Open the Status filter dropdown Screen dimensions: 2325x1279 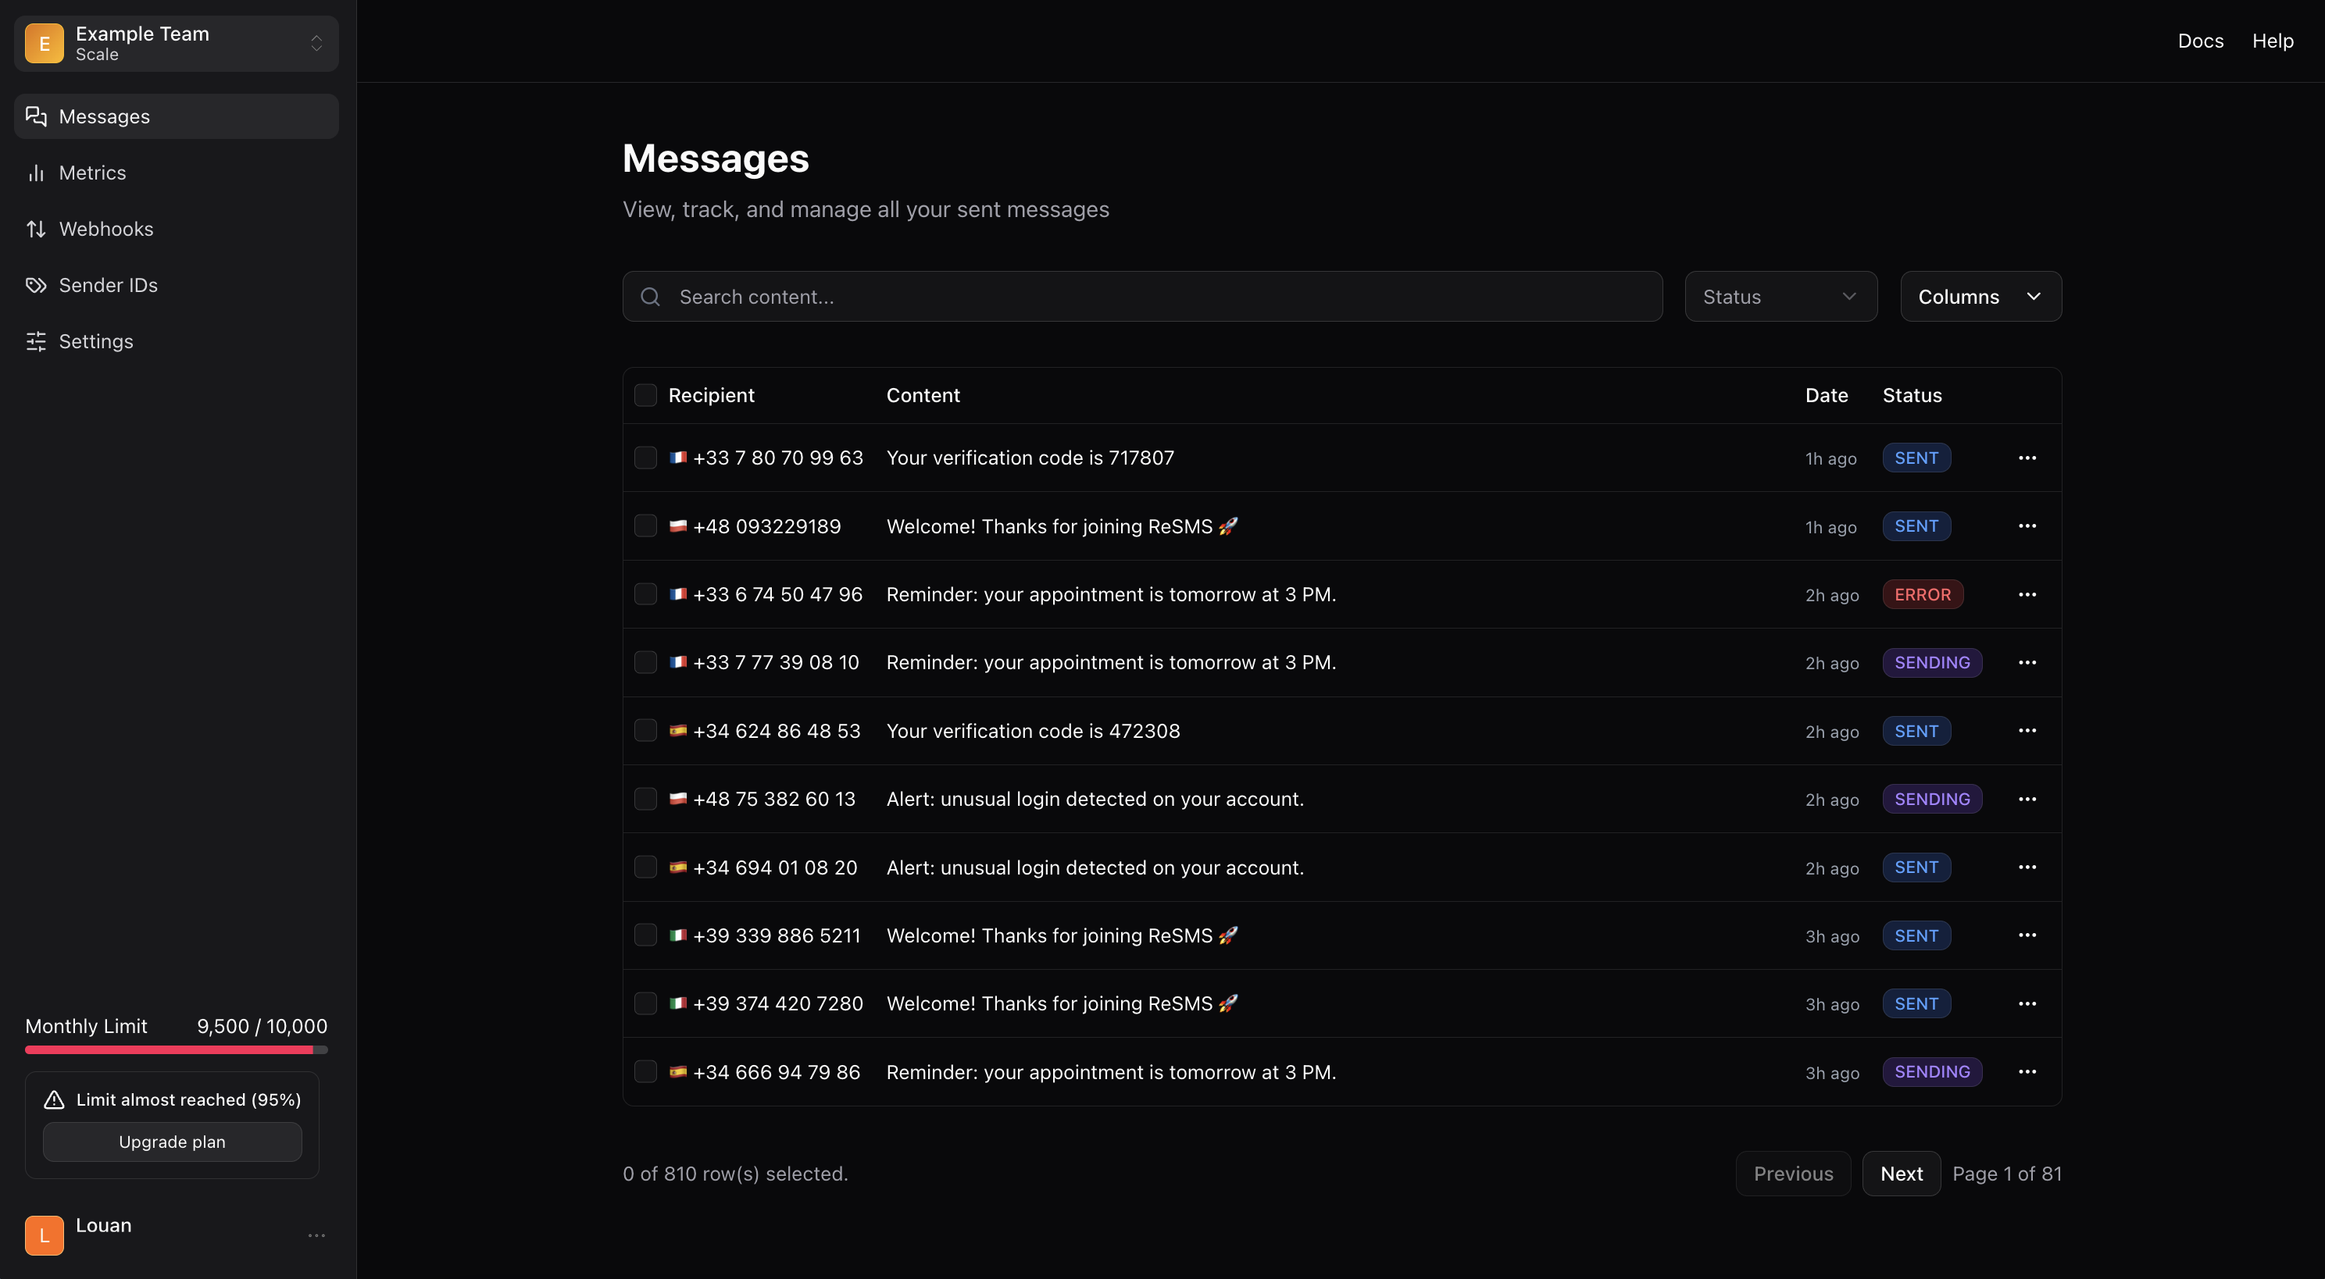tap(1779, 296)
